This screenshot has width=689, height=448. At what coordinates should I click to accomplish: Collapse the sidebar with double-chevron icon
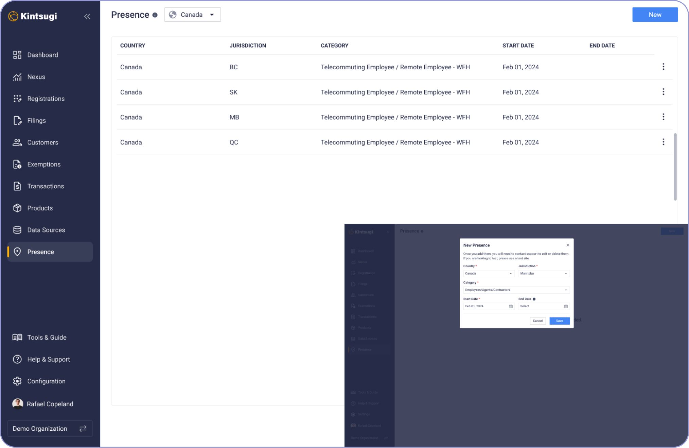[x=87, y=16]
